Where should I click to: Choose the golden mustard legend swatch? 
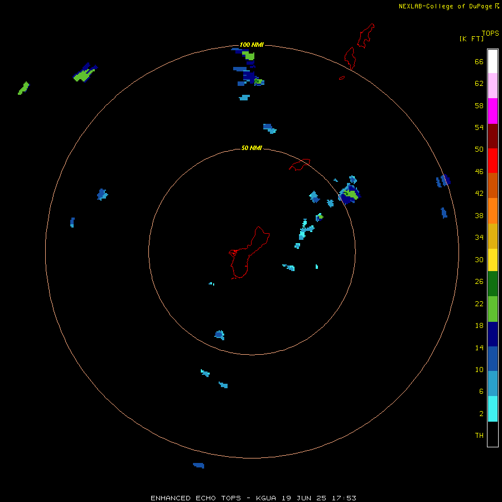pyautogui.click(x=493, y=236)
